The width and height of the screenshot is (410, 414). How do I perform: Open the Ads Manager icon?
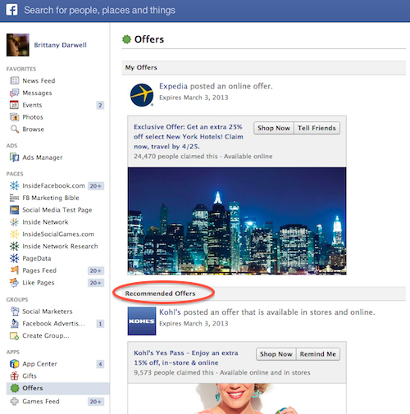14,157
